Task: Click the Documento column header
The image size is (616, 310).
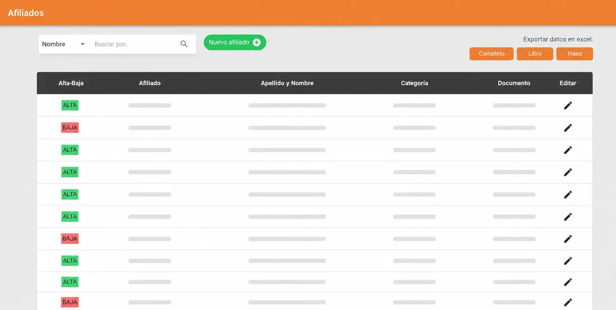Action: pos(514,83)
